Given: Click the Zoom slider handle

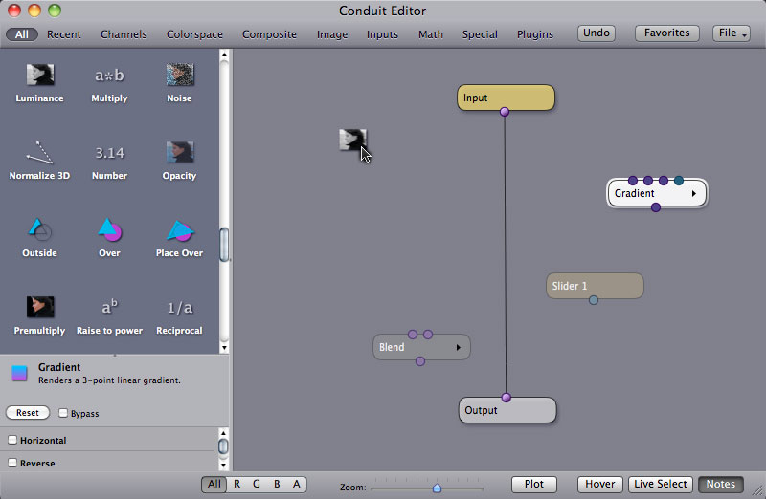Looking at the screenshot, I should [x=437, y=488].
